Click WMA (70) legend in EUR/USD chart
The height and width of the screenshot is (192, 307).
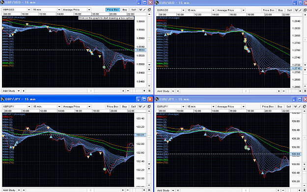coord(162,66)
